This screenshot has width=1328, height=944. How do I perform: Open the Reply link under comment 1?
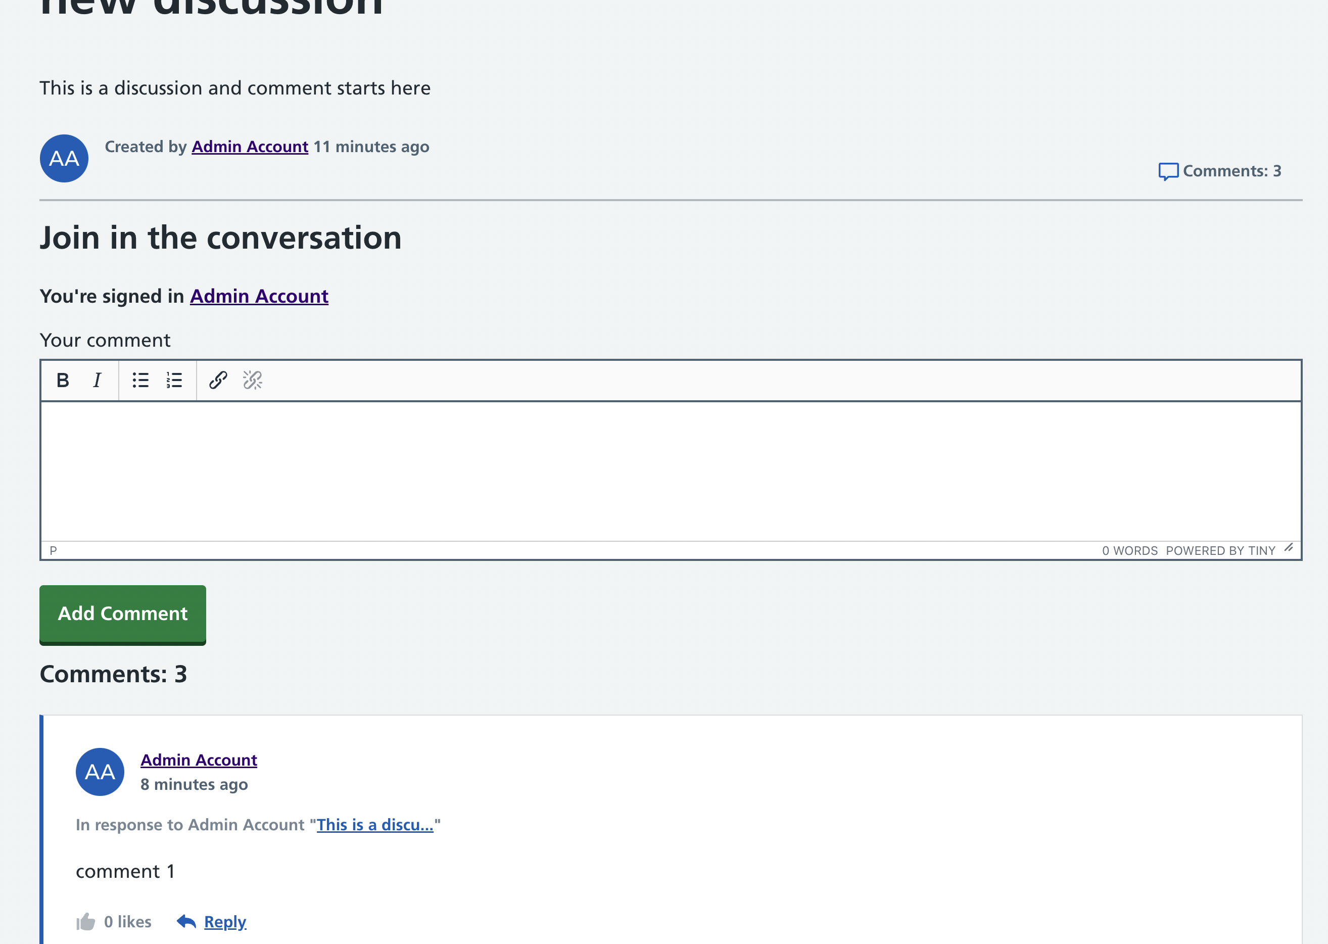click(225, 922)
